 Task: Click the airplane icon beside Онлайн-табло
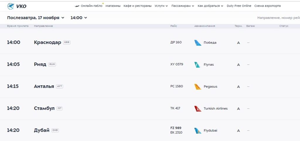77,6
